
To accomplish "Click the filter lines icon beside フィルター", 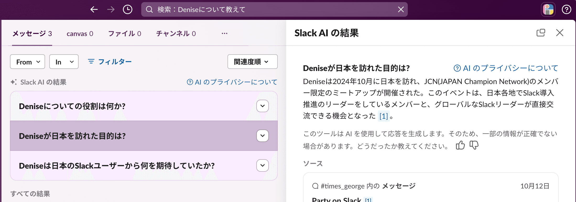I will pos(91,61).
